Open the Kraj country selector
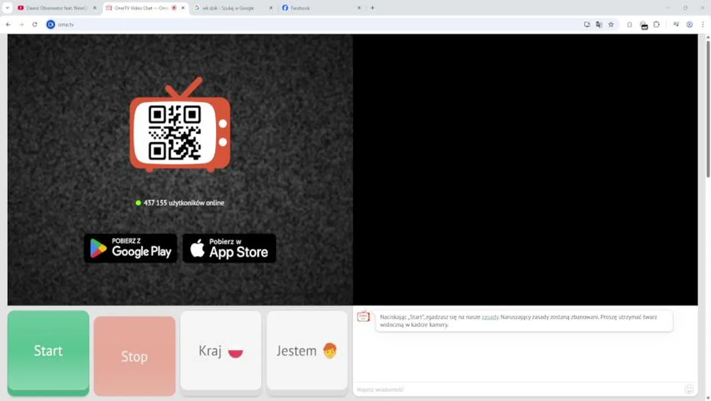This screenshot has height=401, width=711. click(221, 351)
